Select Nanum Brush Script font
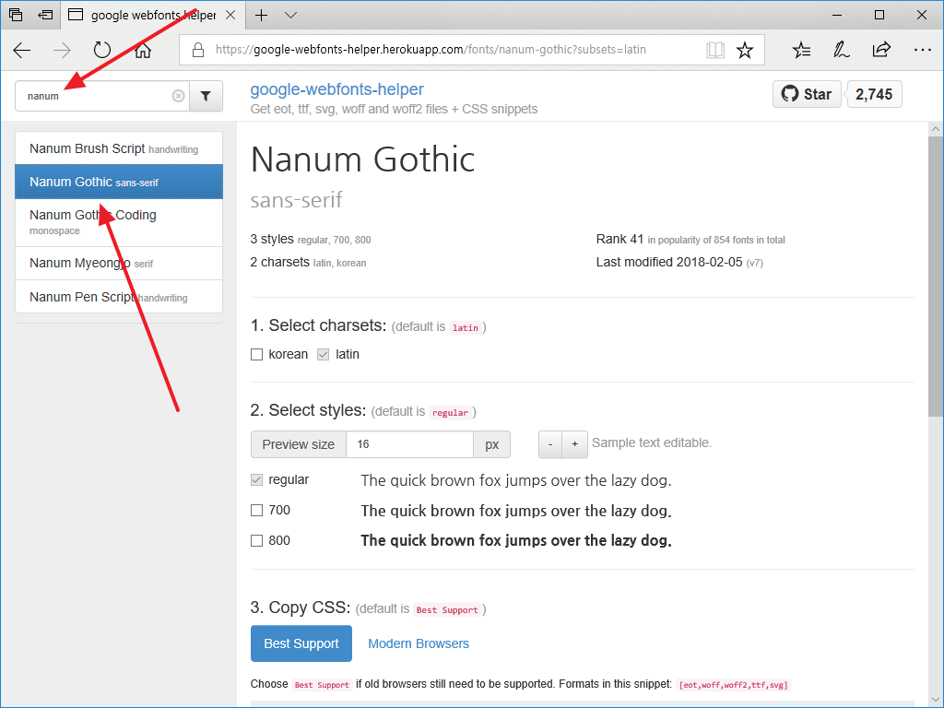This screenshot has height=708, width=944. point(119,148)
